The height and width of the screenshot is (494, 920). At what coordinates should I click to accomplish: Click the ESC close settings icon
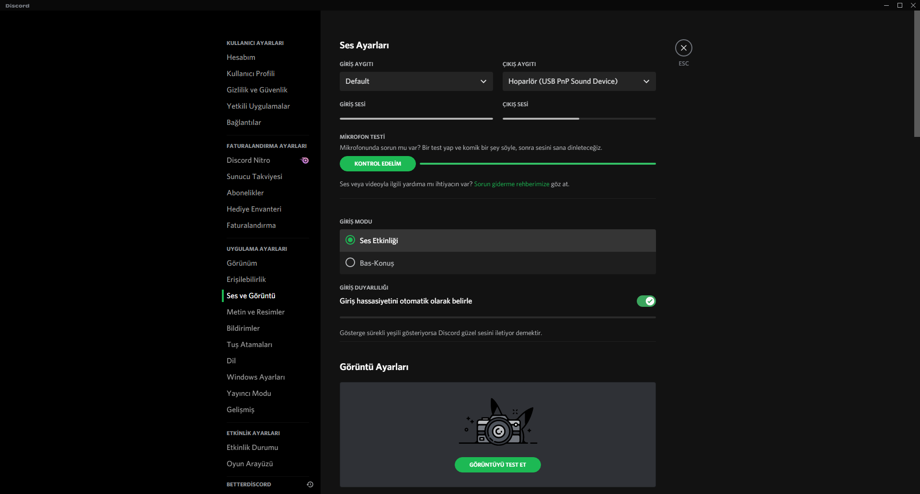[683, 48]
